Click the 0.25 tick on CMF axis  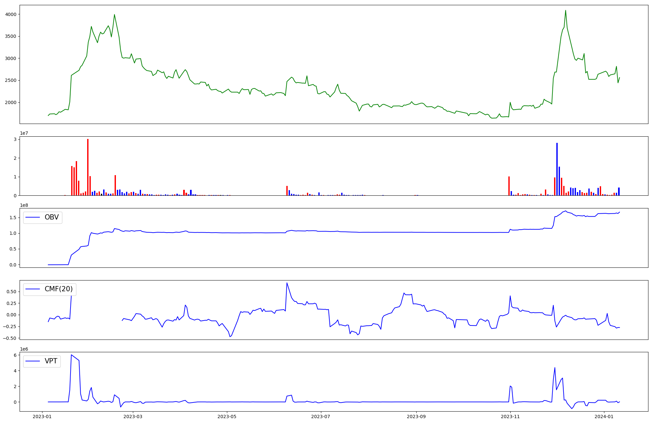coord(11,303)
